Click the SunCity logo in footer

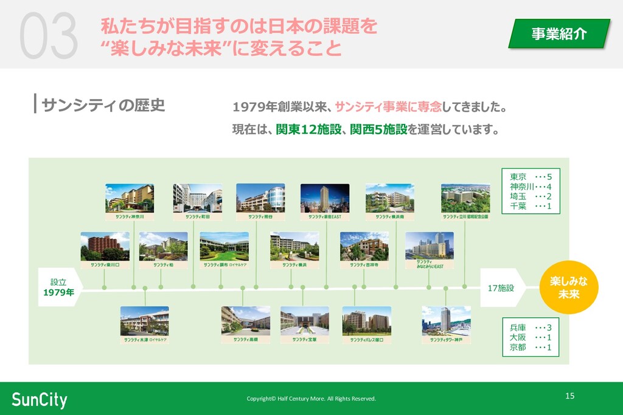[40, 400]
